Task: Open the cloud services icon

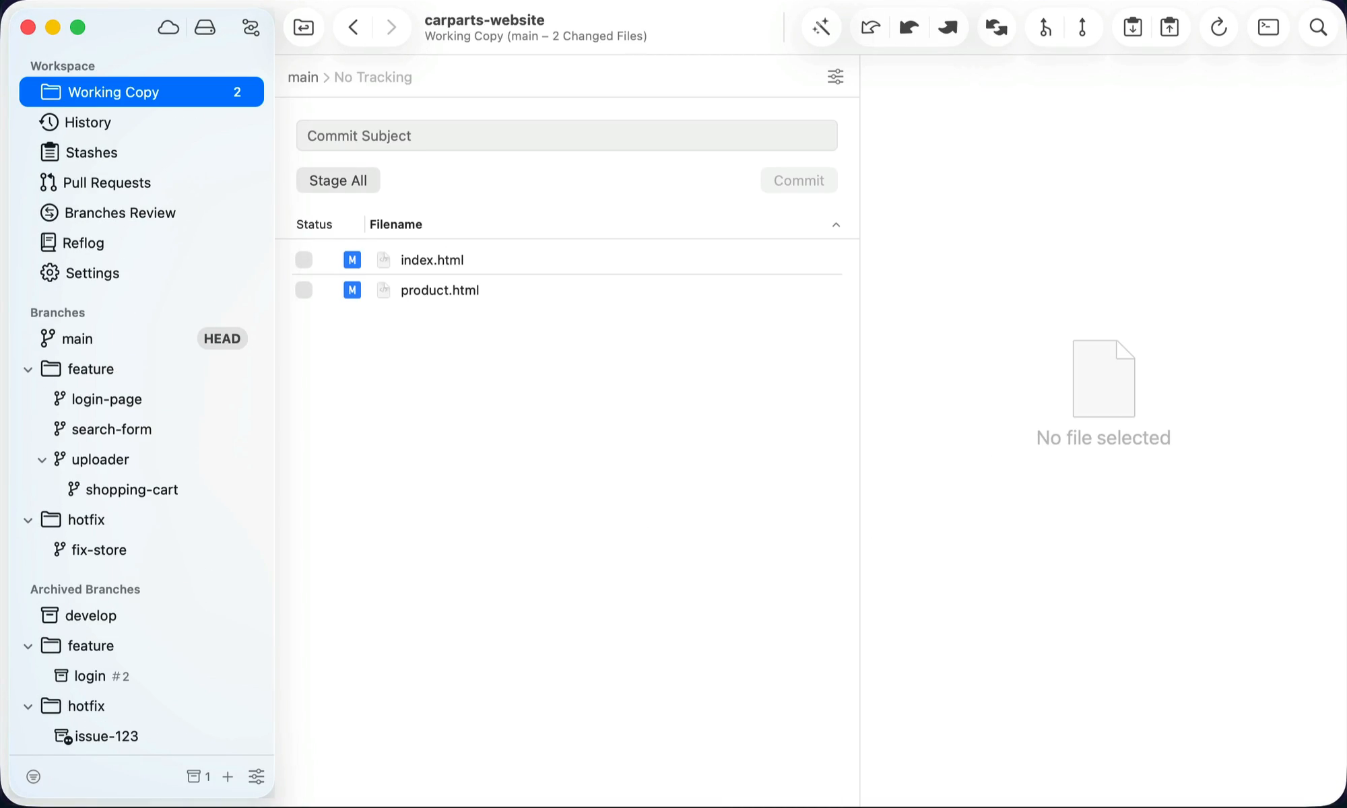Action: click(x=168, y=27)
